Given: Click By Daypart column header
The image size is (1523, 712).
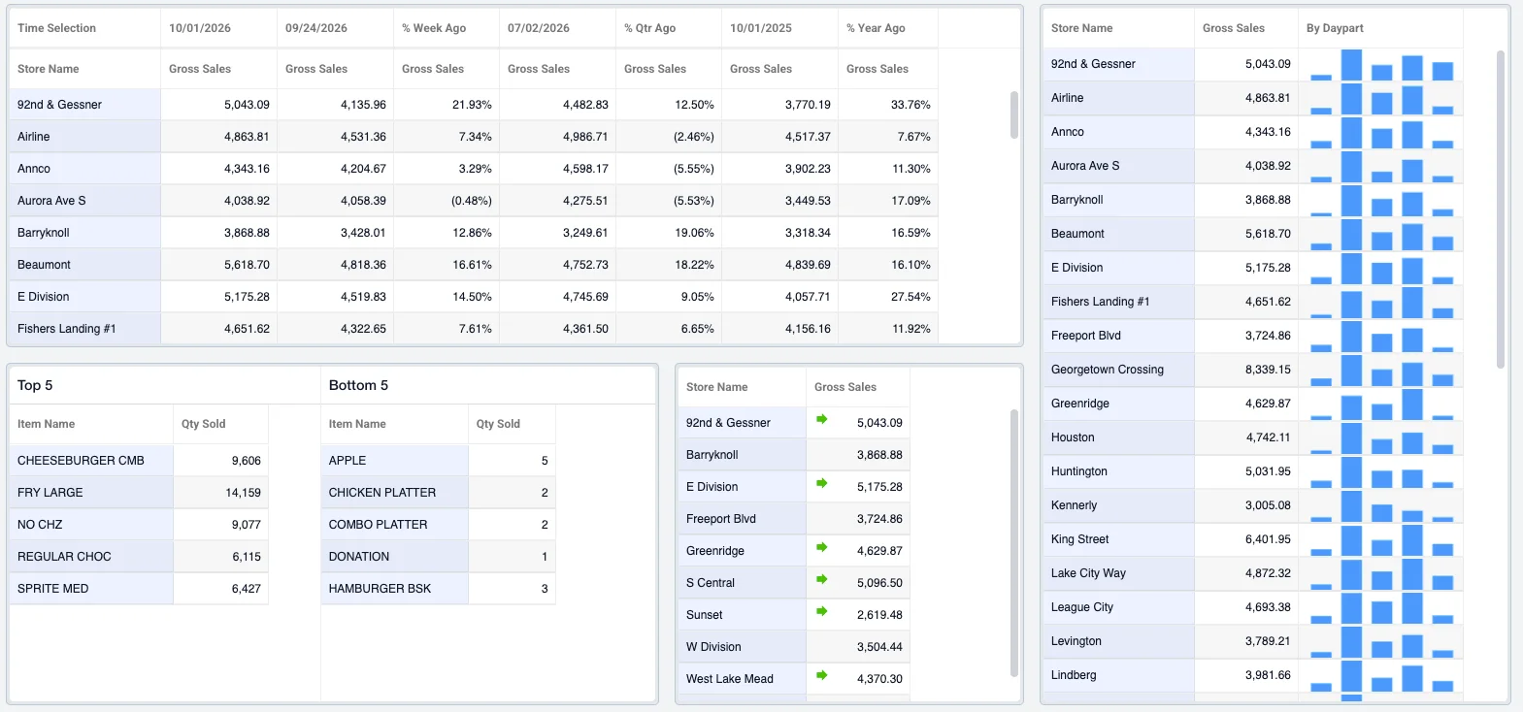Looking at the screenshot, I should coord(1335,28).
